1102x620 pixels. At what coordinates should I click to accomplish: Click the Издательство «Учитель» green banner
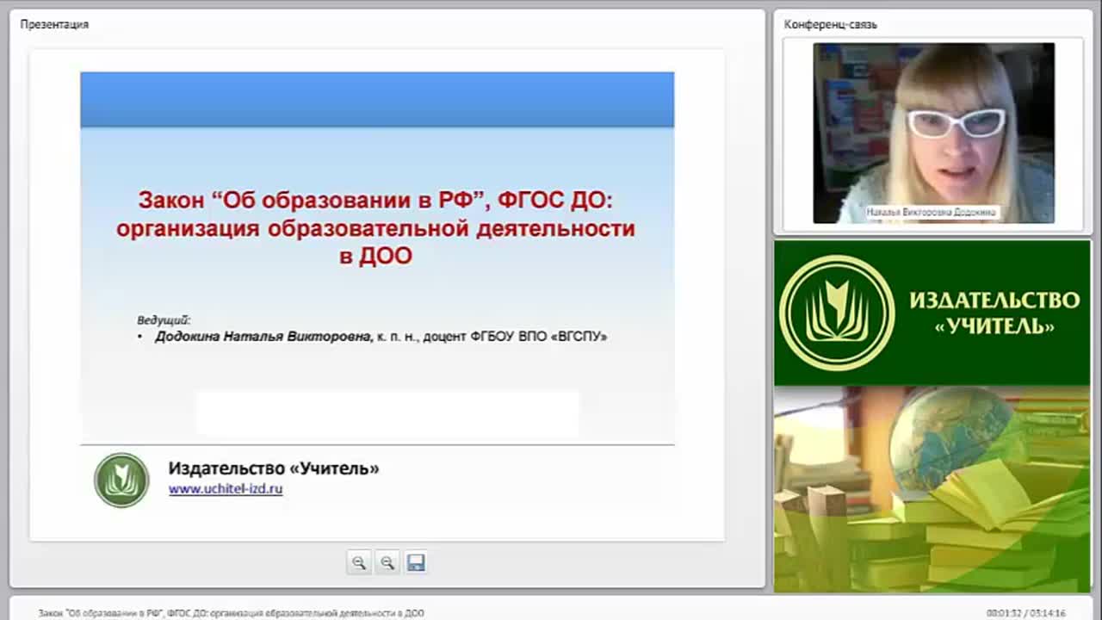tap(932, 313)
